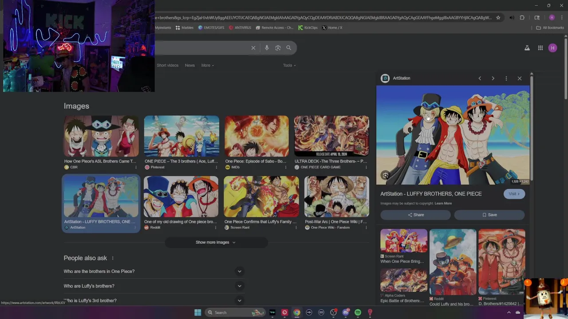Share the previewed image

pos(415,215)
